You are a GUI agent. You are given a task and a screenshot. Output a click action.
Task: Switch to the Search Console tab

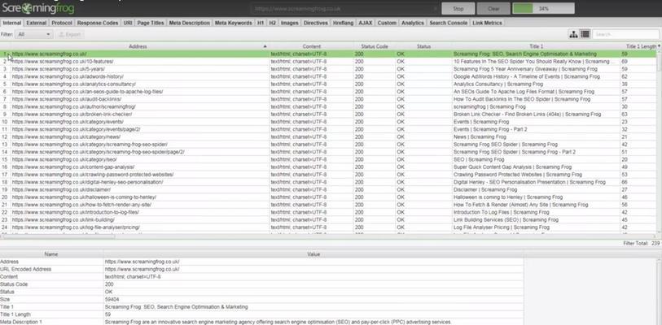pos(449,24)
